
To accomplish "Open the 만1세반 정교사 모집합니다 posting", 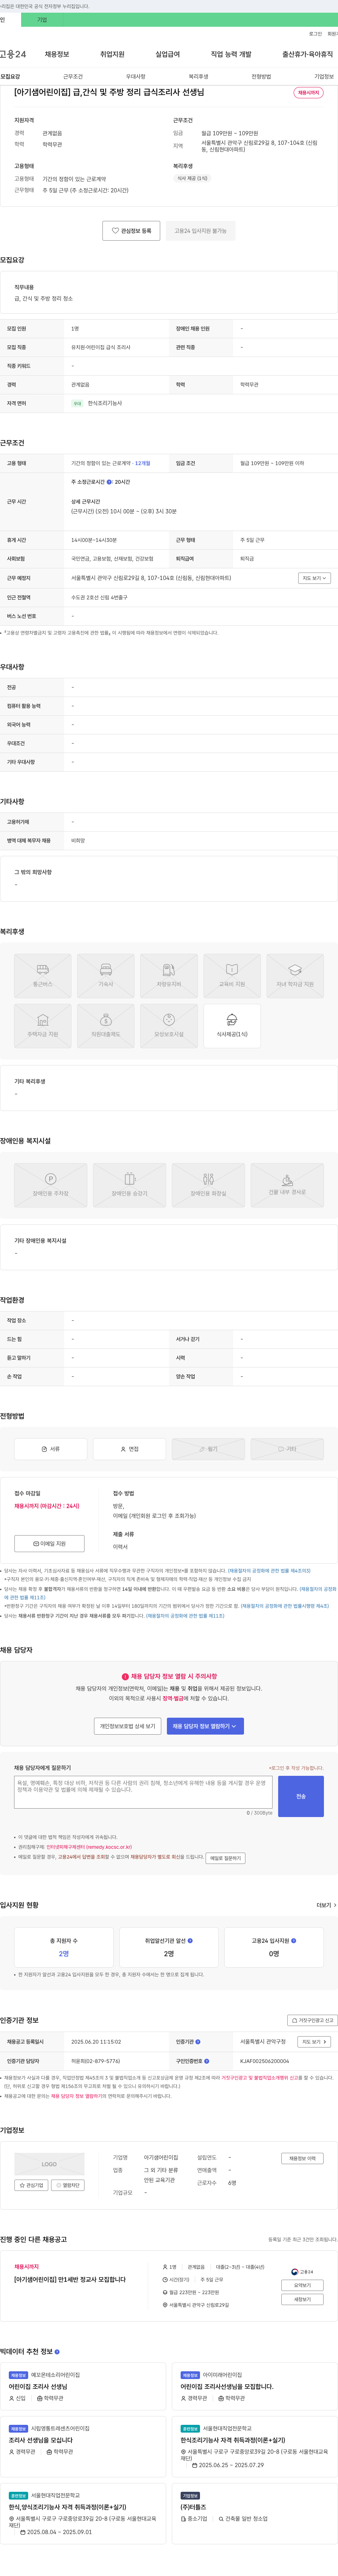I will coord(70,2280).
